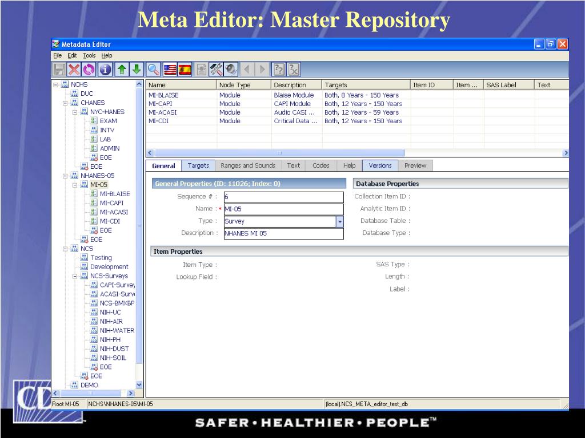Select the Development tree item
This screenshot has height=438, width=585.
coord(109,267)
